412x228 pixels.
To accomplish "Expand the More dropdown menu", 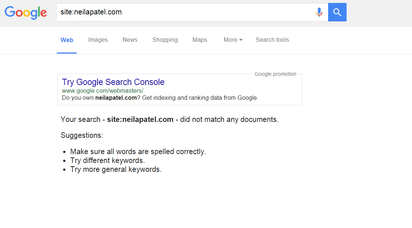I will click(233, 40).
